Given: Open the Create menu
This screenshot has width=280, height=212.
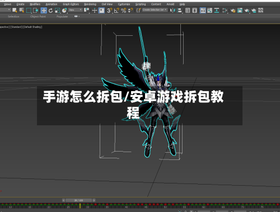Looking at the screenshot, I should 20,4.
